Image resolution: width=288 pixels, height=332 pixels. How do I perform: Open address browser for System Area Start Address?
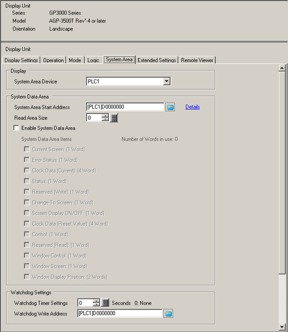tap(170, 107)
